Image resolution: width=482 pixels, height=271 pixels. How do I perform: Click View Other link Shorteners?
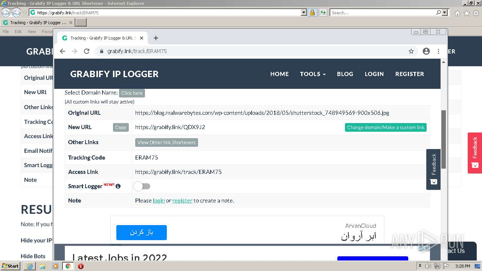166,142
